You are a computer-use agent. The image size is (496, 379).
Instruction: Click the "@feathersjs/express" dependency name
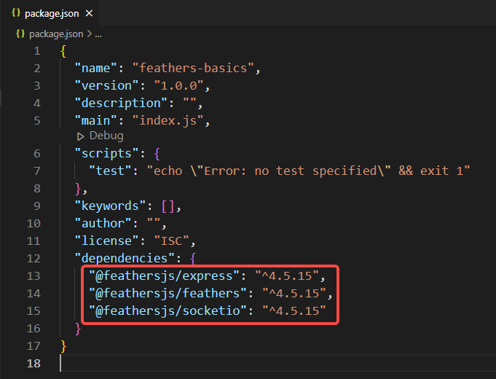pyautogui.click(x=164, y=276)
